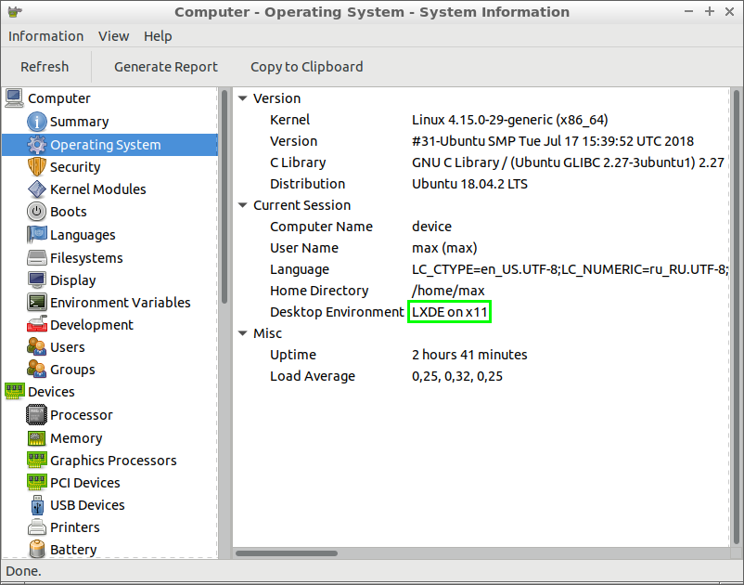
Task: Open the Security tree item label
Action: [75, 167]
